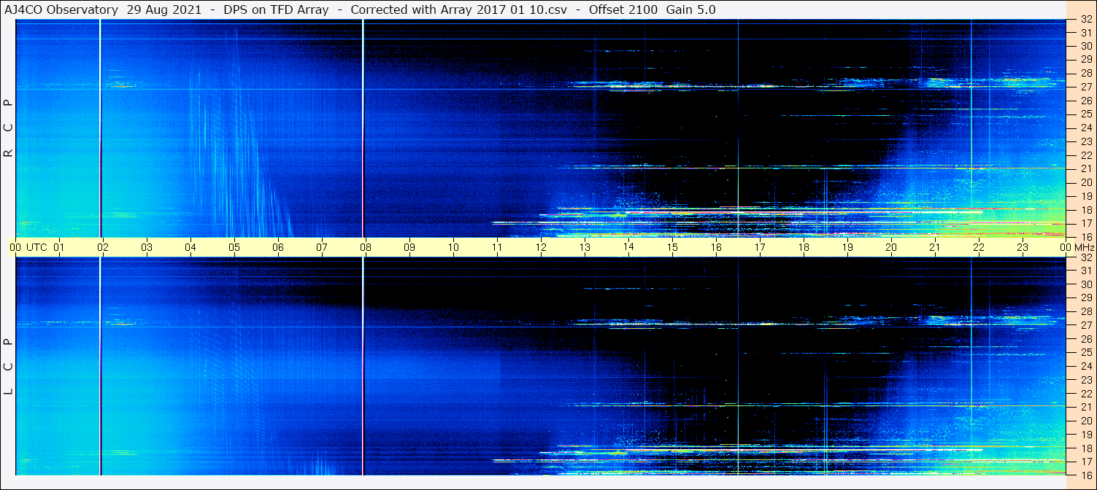Image resolution: width=1097 pixels, height=490 pixels.
Task: Click the 16 hour label on the UTC axis
Action: [716, 247]
